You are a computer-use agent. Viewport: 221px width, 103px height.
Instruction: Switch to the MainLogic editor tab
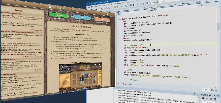(x=138, y=9)
